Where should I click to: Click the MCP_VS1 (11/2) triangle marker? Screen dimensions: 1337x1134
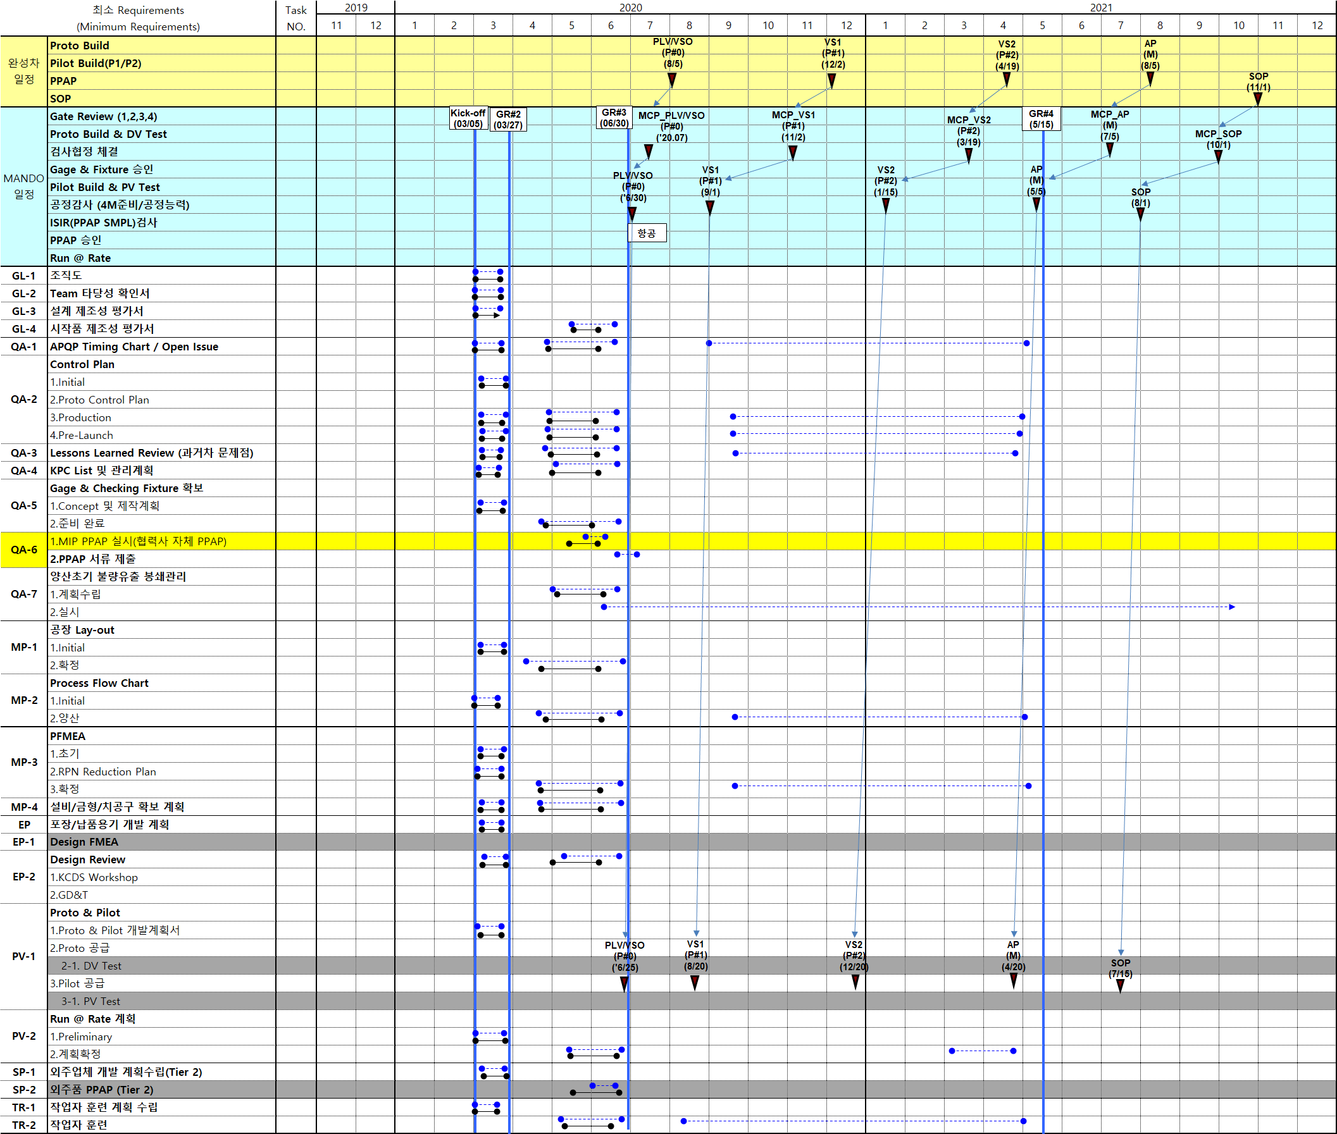pos(792,152)
